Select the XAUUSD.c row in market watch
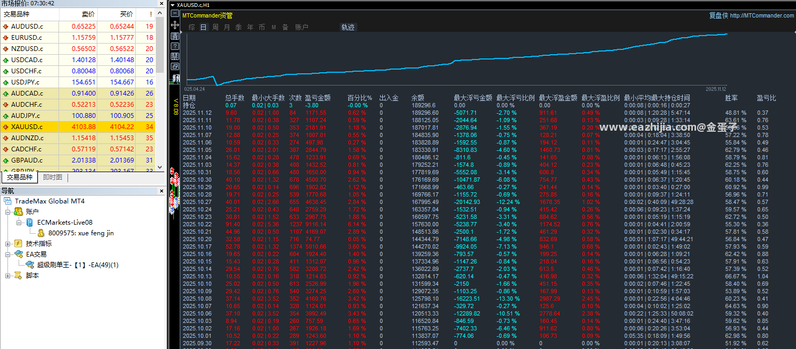The width and height of the screenshot is (796, 349). click(78, 127)
